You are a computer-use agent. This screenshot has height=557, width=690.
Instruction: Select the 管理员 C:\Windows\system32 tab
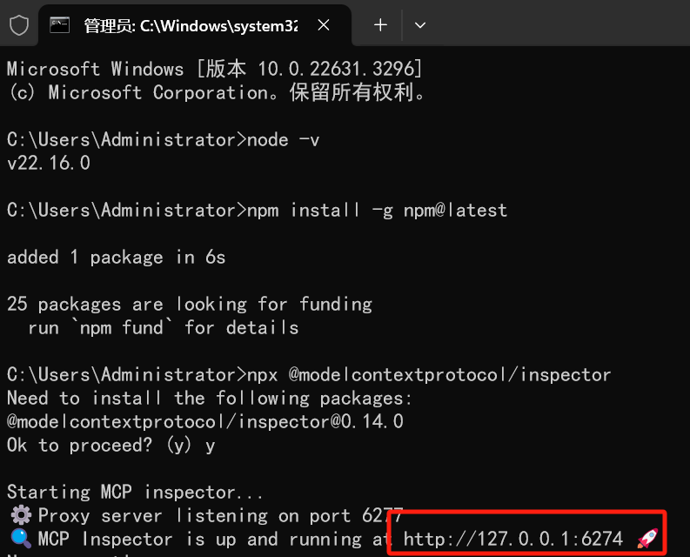point(190,25)
